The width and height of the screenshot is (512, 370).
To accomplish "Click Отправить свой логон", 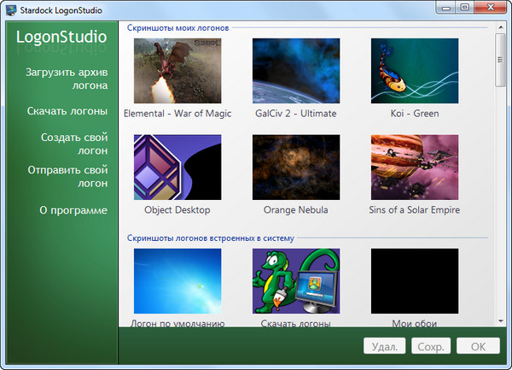I will pos(67,177).
